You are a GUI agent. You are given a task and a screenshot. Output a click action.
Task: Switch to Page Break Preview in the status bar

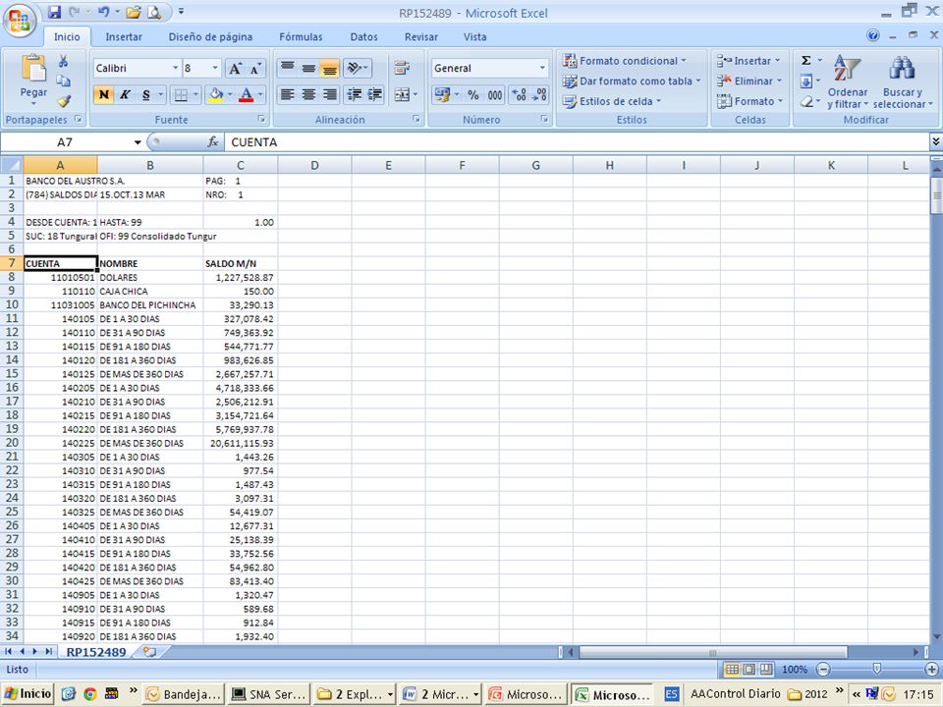click(x=766, y=669)
